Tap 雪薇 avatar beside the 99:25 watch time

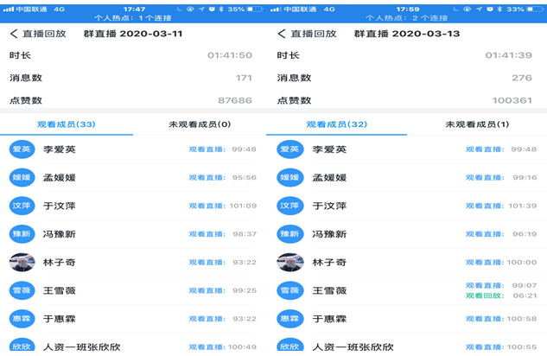[x=22, y=290]
